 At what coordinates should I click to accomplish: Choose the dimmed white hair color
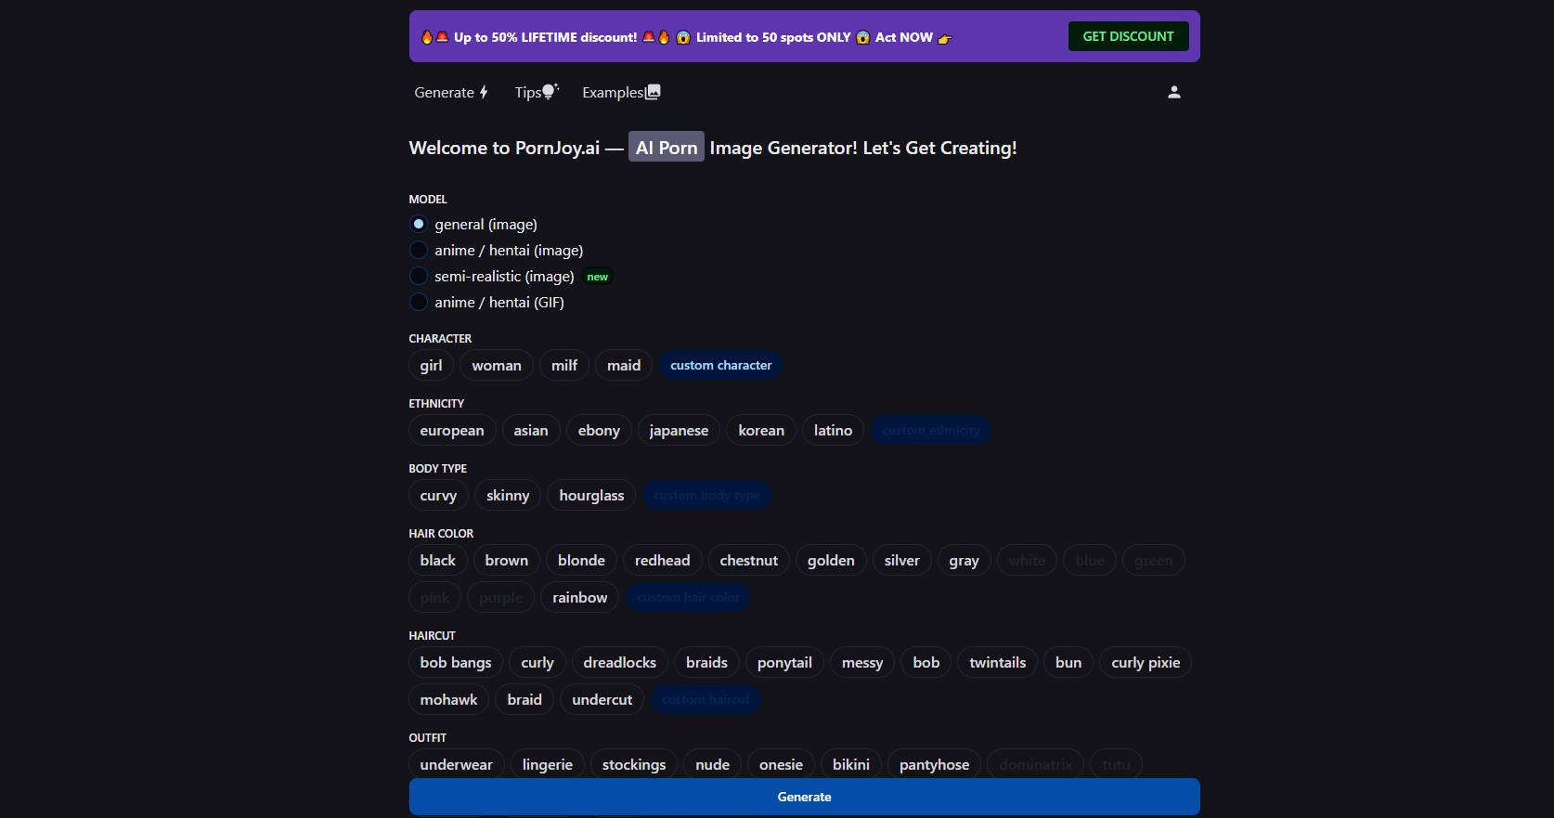pos(1027,560)
